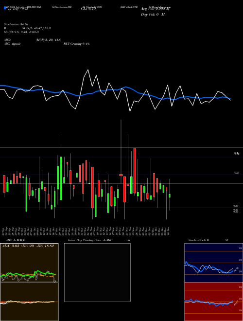Open the ADX indicator mini chart
The height and width of the screenshot is (321, 243).
point(29,263)
